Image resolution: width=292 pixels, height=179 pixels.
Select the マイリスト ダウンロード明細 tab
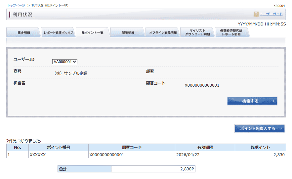click(x=197, y=32)
